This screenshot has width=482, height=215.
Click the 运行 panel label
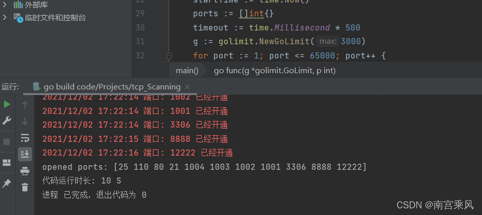(x=10, y=87)
